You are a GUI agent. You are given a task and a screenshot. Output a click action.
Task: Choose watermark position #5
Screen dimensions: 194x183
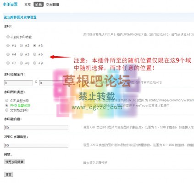[x=21, y=54]
